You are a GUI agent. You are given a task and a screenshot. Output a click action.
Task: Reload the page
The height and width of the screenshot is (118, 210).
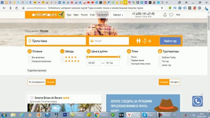tap(16, 8)
